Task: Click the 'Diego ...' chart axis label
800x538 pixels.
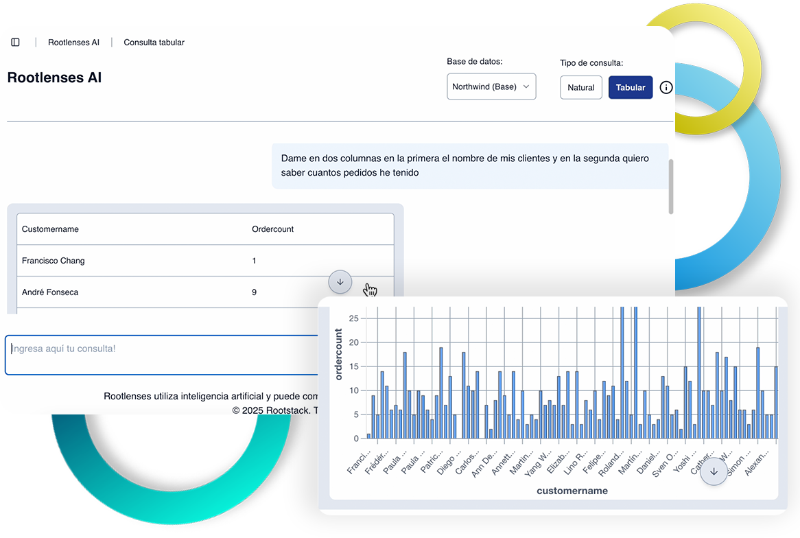Action: pos(449,462)
